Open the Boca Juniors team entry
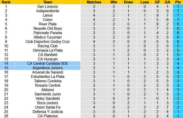 point(48,103)
